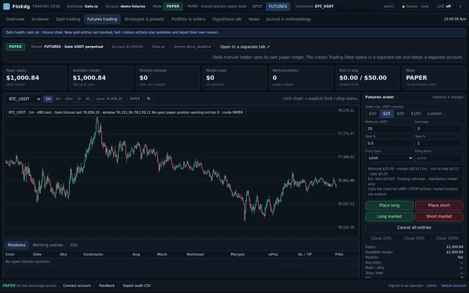The image size is (469, 293).
Task: Select 1m timeframe
Action: pos(48,99)
